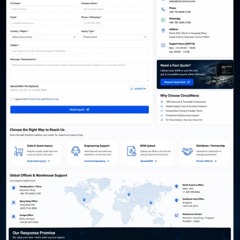Expand the Inquiry Type dropdown
Screen dimensions: 240x240
click(115, 37)
